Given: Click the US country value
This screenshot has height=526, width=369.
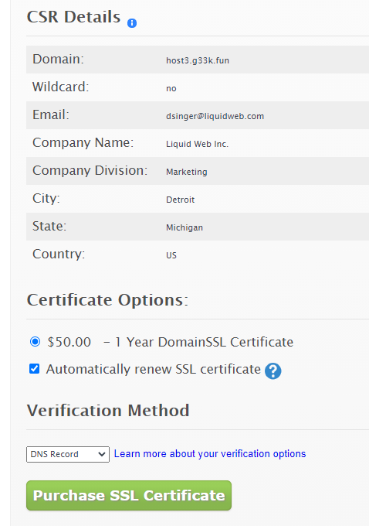Looking at the screenshot, I should click(x=171, y=255).
